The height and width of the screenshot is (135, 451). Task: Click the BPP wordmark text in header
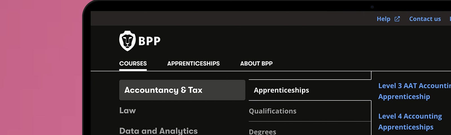click(149, 41)
